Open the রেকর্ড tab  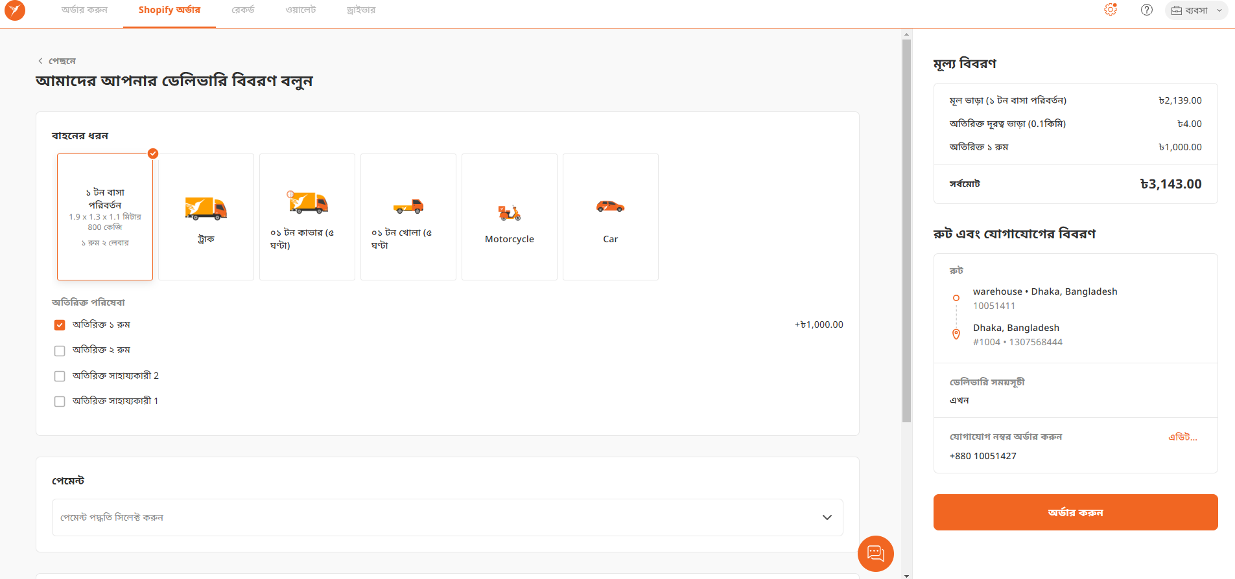click(243, 10)
